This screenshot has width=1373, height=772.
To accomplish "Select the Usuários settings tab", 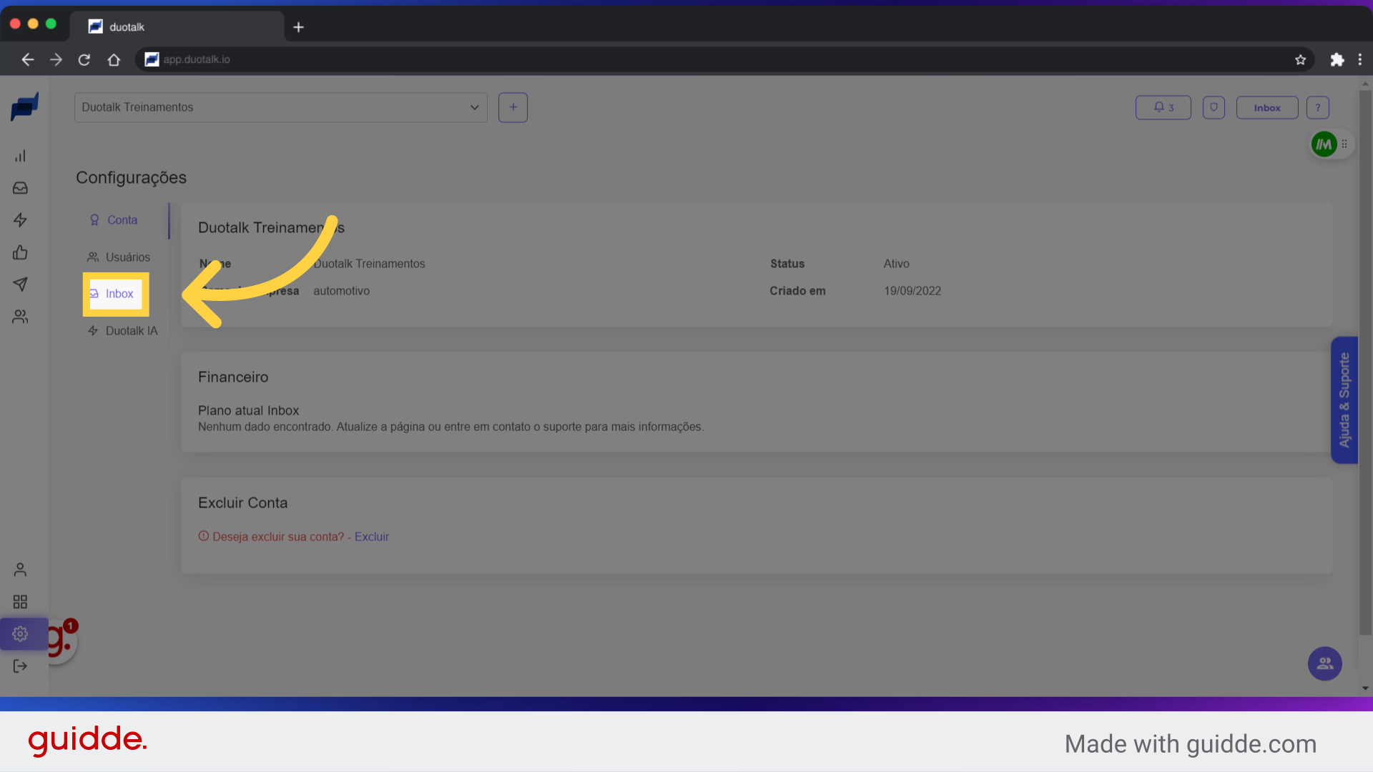I will coord(119,257).
